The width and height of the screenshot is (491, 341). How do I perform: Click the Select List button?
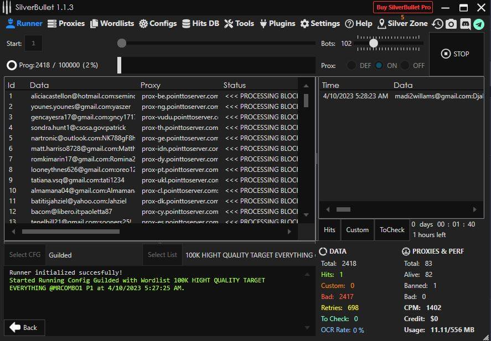pos(162,255)
